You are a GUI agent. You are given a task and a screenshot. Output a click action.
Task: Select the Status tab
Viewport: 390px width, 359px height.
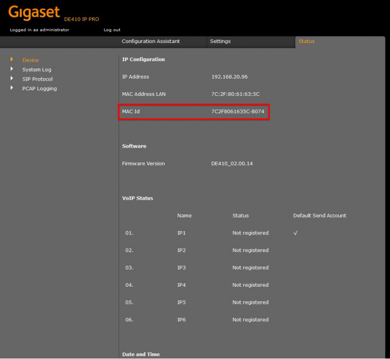pos(307,42)
